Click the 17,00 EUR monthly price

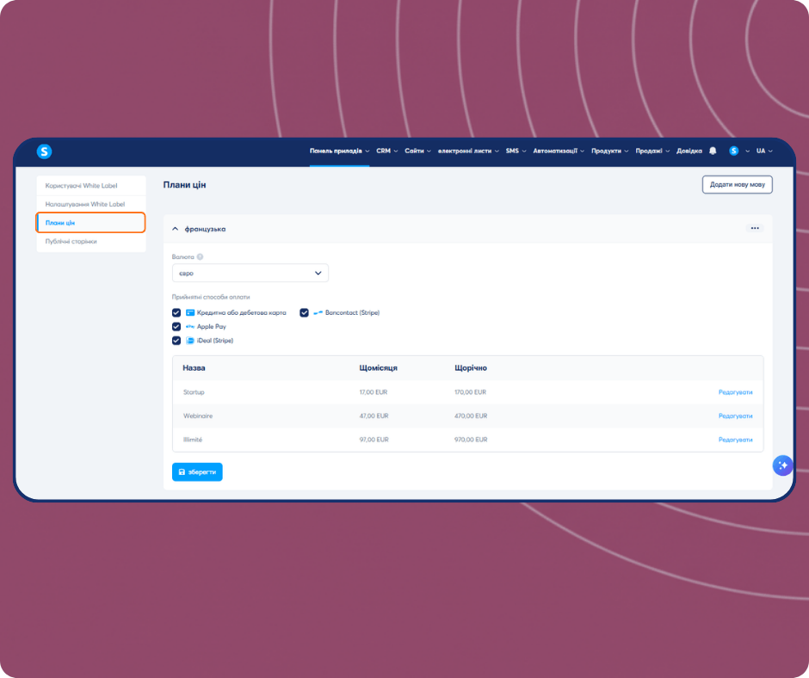pyautogui.click(x=374, y=392)
